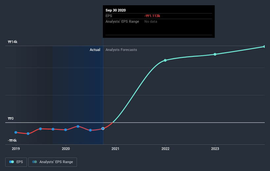Click the 'No data' value in tooltip
The width and height of the screenshot is (270, 171).
coord(151,21)
